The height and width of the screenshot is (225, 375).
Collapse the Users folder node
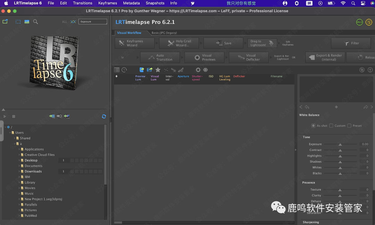[x=10, y=132]
